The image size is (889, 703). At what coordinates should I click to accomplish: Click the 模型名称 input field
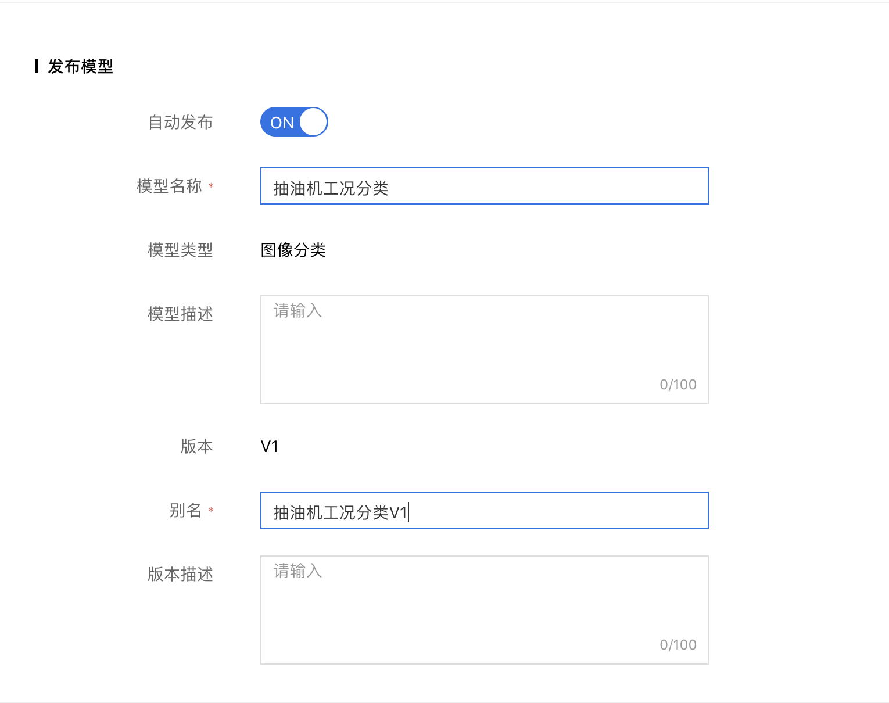tap(484, 186)
